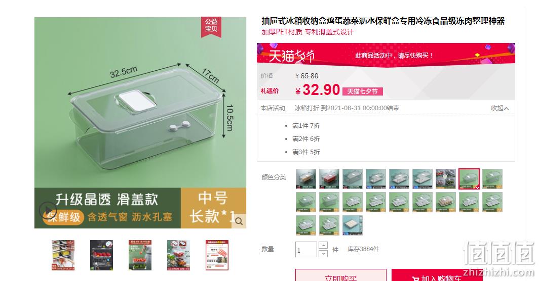Increase quantity with the up stepper arrow
The height and width of the screenshot is (281, 539).
tap(323, 245)
